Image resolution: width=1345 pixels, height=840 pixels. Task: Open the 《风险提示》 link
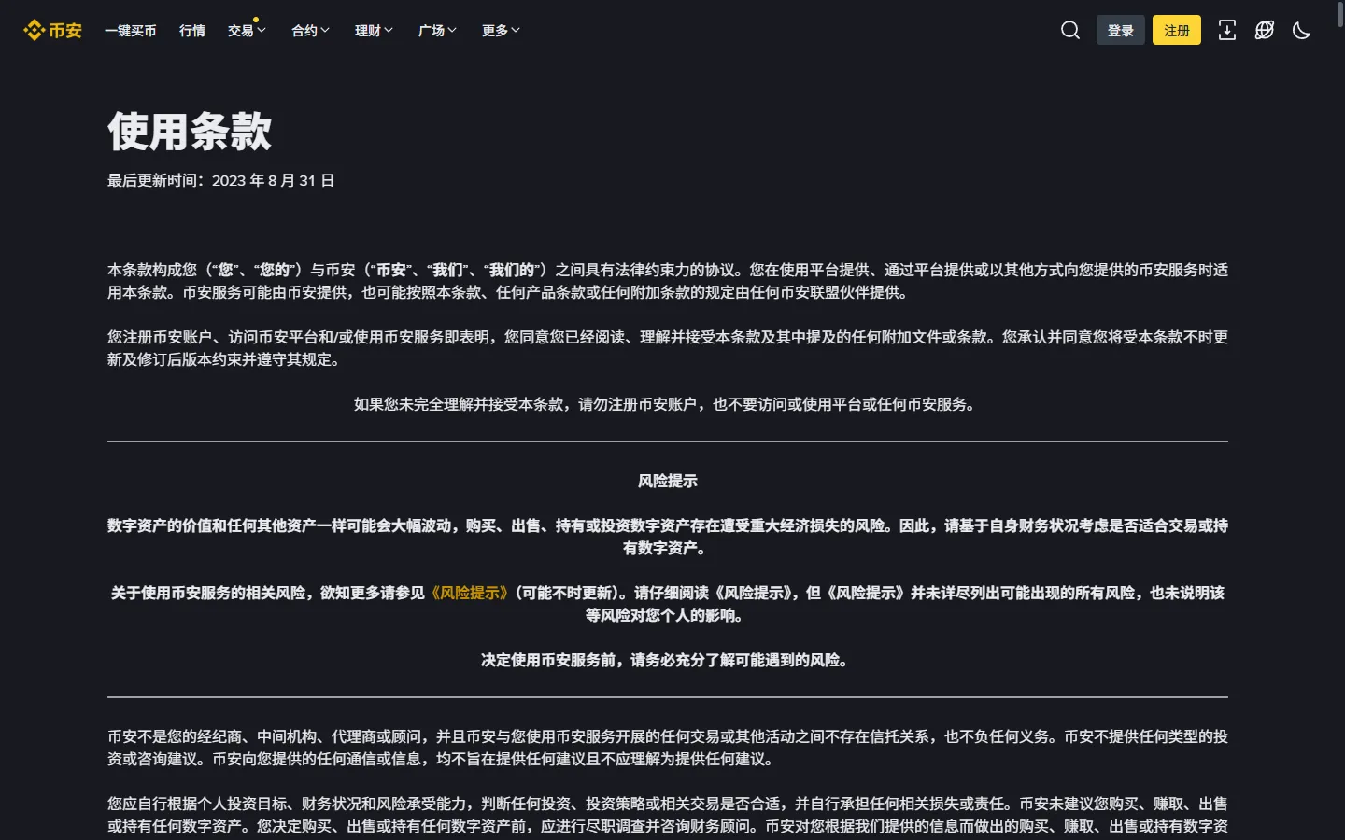click(x=470, y=593)
